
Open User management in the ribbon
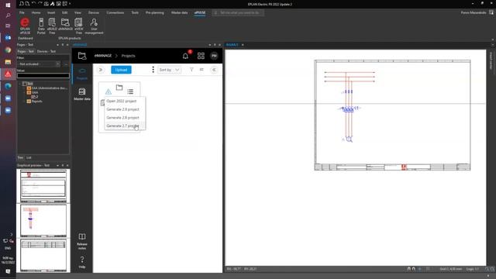click(94, 26)
